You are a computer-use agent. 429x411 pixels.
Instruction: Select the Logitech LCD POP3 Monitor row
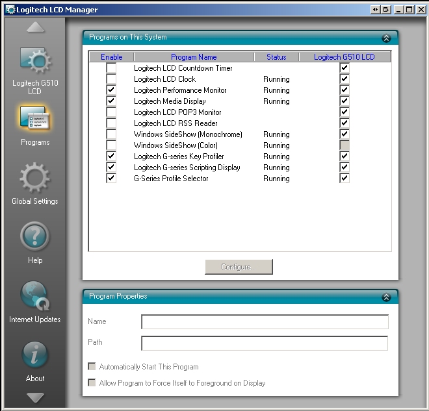point(240,112)
